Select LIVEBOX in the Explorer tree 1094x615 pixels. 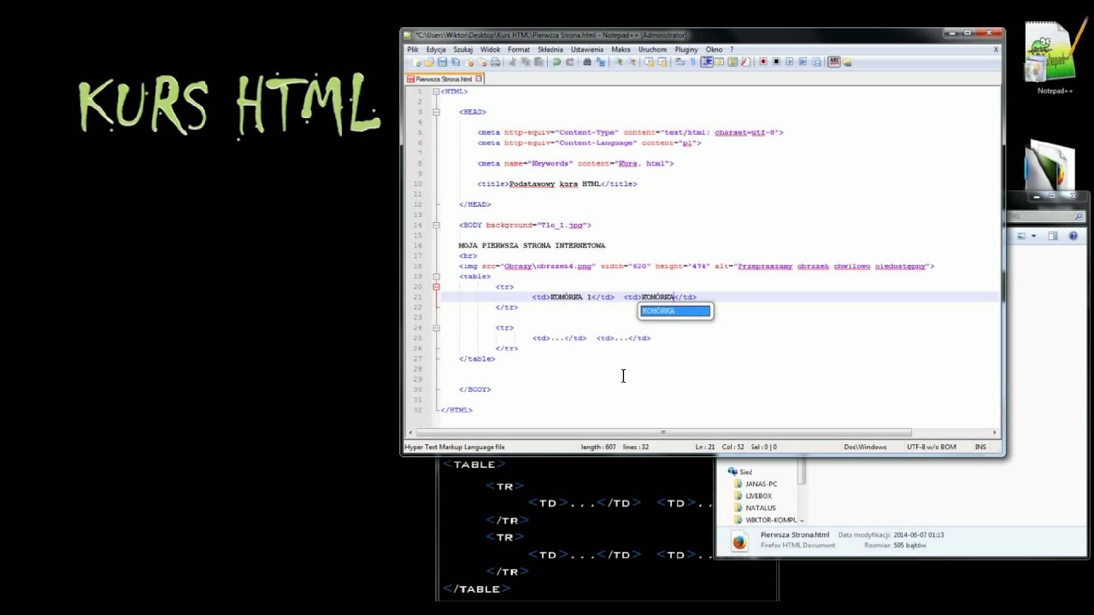(x=758, y=495)
